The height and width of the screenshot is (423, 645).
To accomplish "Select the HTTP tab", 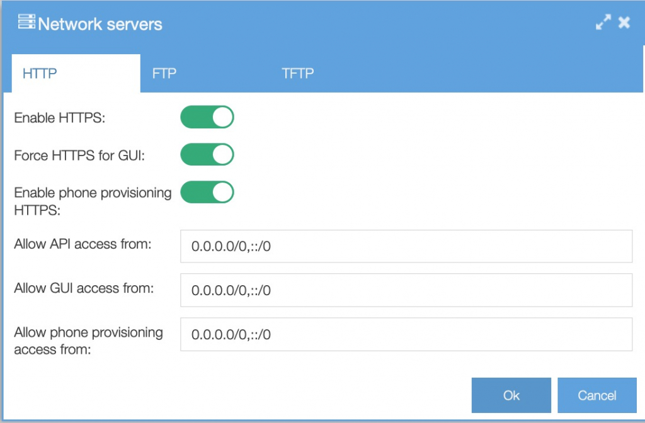I will click(40, 74).
